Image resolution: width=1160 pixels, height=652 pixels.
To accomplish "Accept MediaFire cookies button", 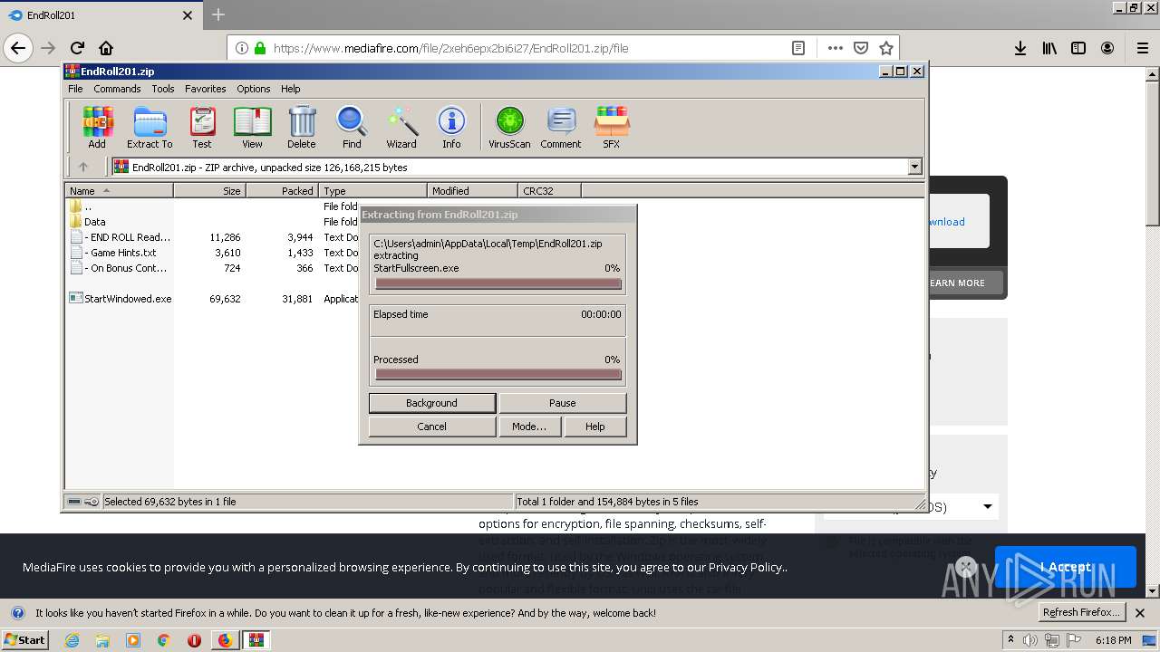I will coord(1065,567).
